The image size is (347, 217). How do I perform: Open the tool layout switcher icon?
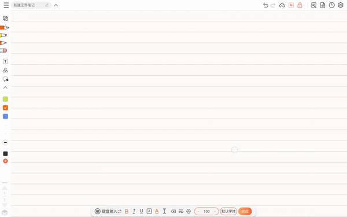[x=5, y=19]
